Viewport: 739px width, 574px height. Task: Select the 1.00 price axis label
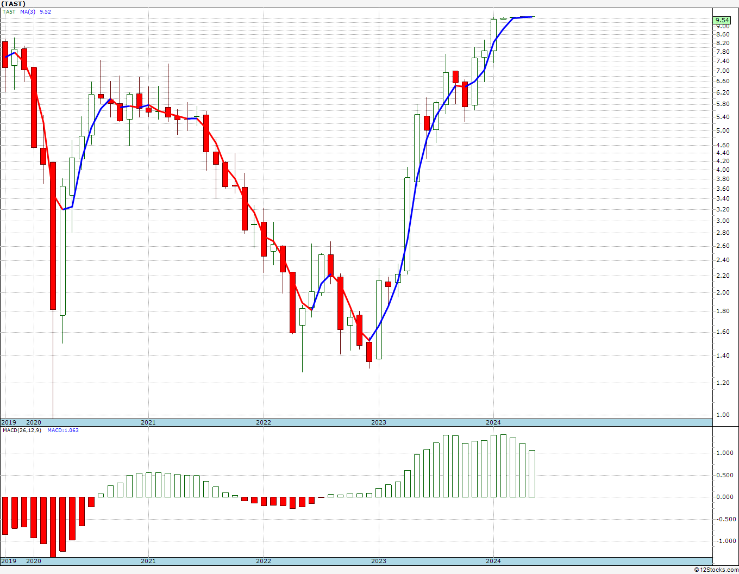click(x=722, y=415)
